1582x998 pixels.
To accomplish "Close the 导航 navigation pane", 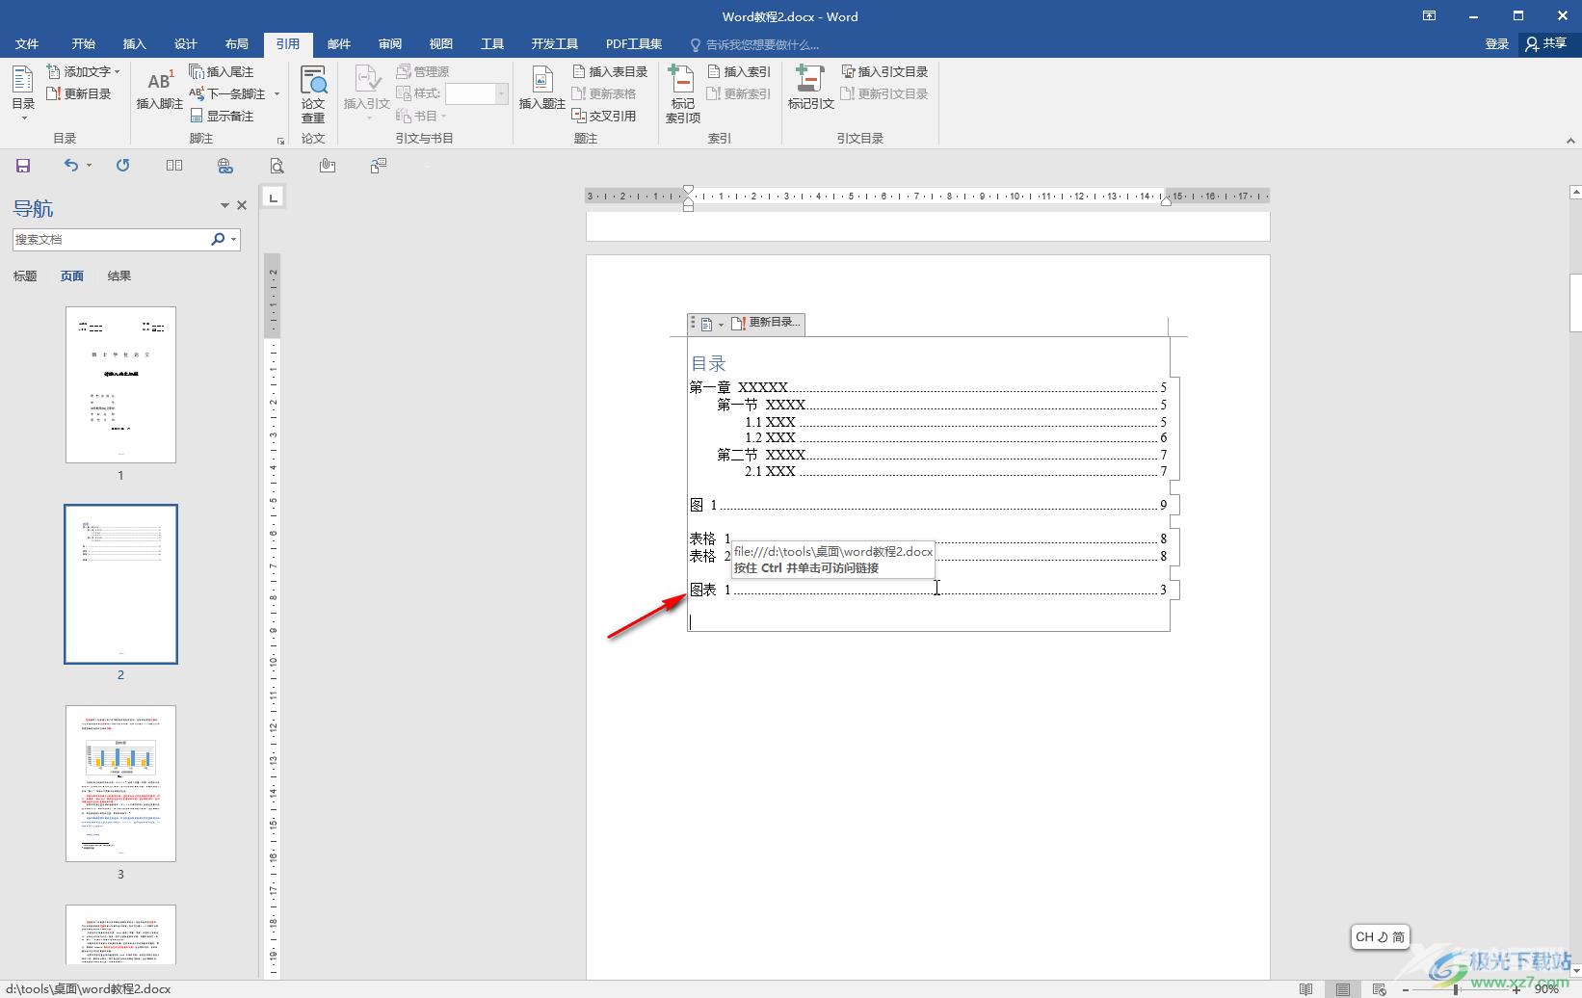I will pyautogui.click(x=242, y=205).
